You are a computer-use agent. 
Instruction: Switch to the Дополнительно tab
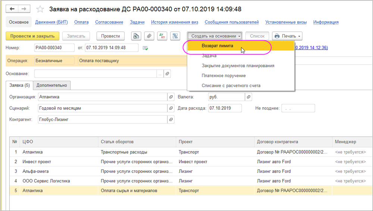[51, 85]
